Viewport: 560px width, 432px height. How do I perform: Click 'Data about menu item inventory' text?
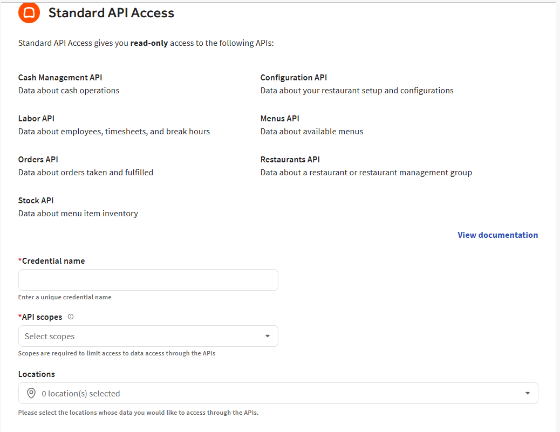click(x=78, y=214)
